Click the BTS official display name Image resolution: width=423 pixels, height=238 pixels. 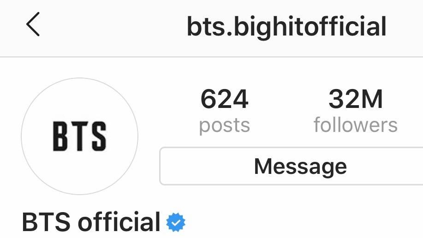91,222
